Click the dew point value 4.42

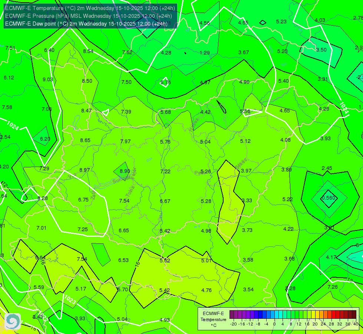[x=205, y=112]
